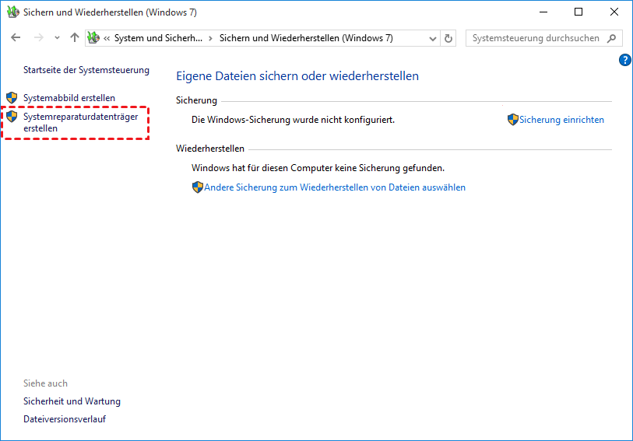633x441 pixels.
Task: Go back with the back arrow
Action: (16, 38)
